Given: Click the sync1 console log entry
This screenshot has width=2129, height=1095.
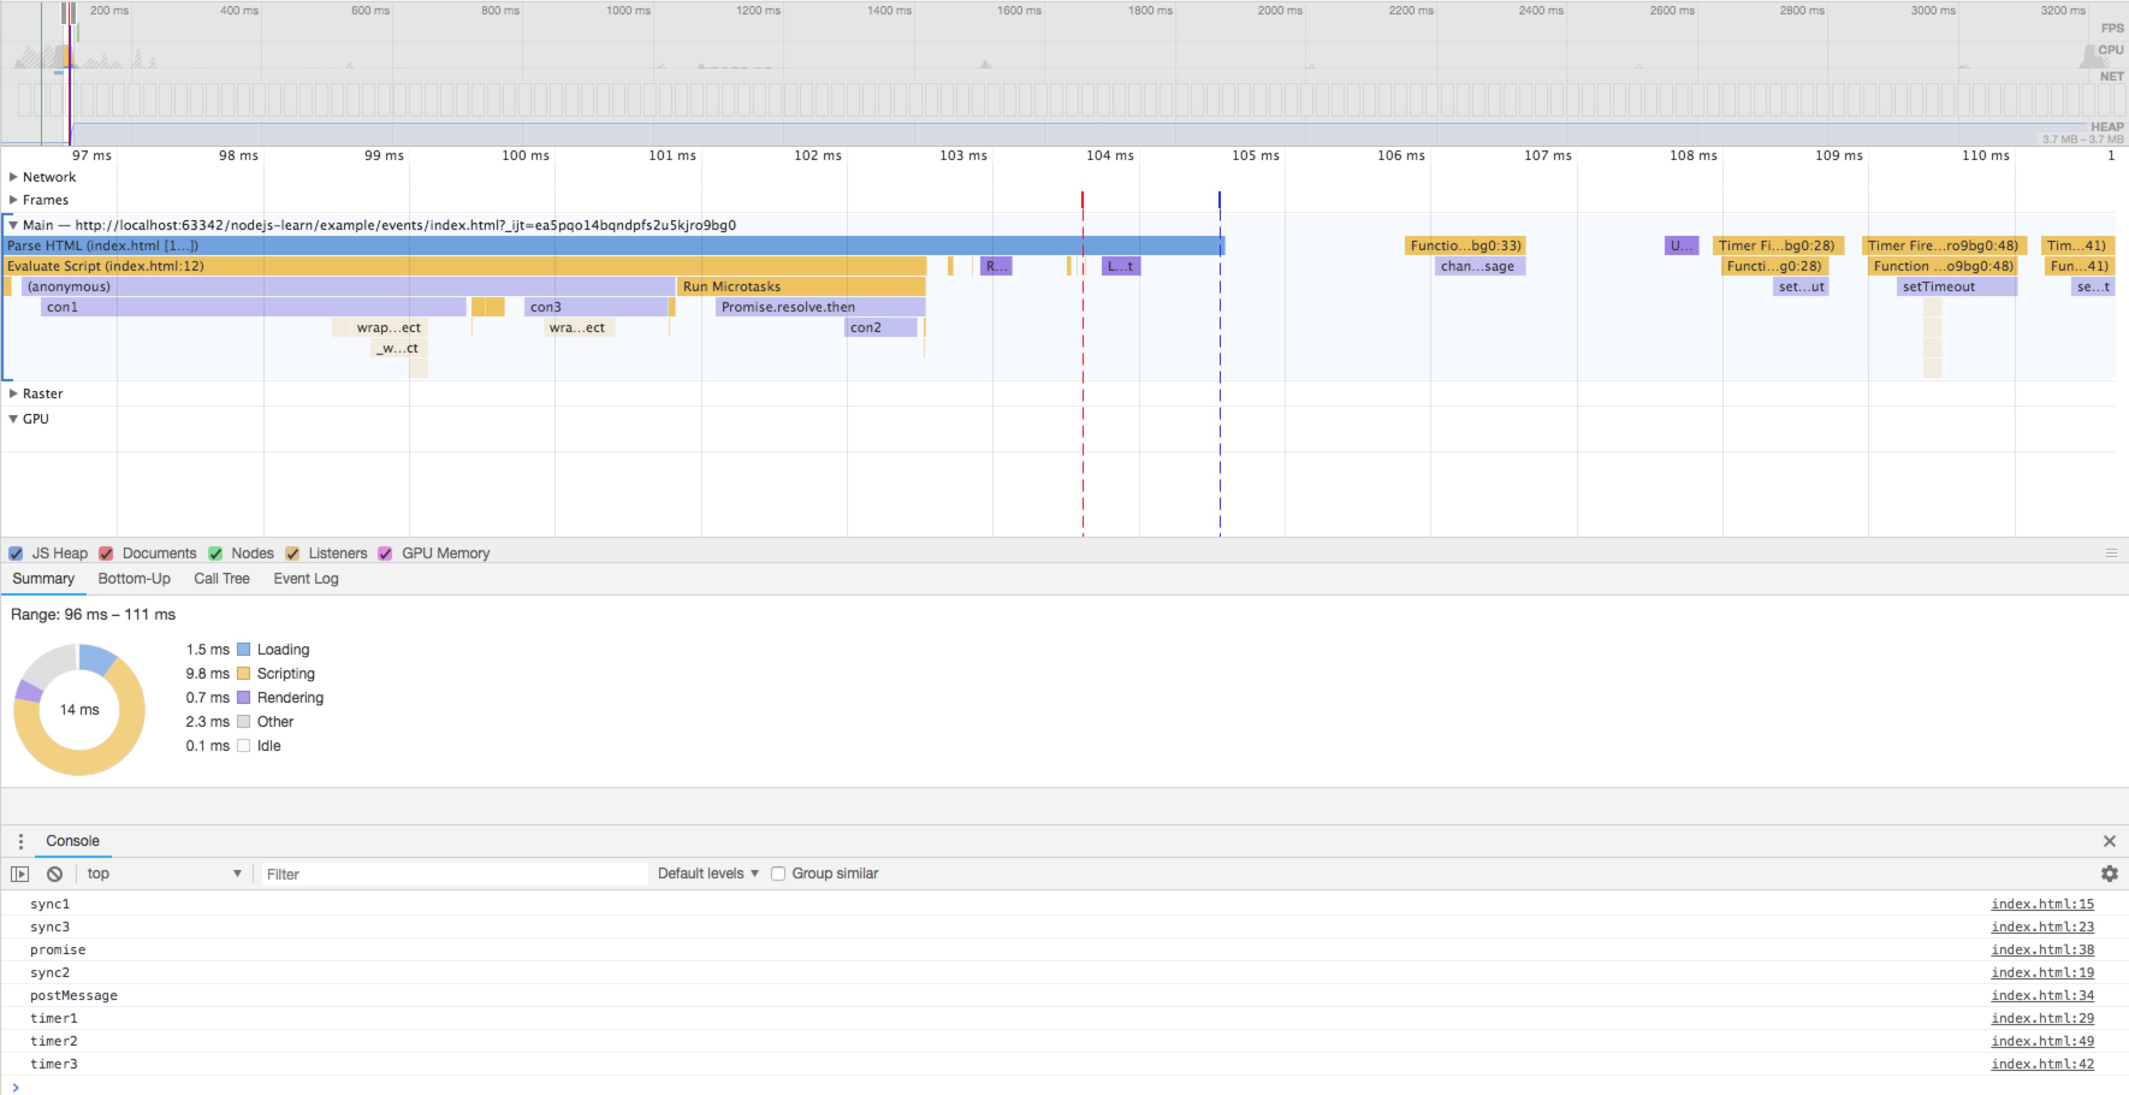Looking at the screenshot, I should pos(49,904).
